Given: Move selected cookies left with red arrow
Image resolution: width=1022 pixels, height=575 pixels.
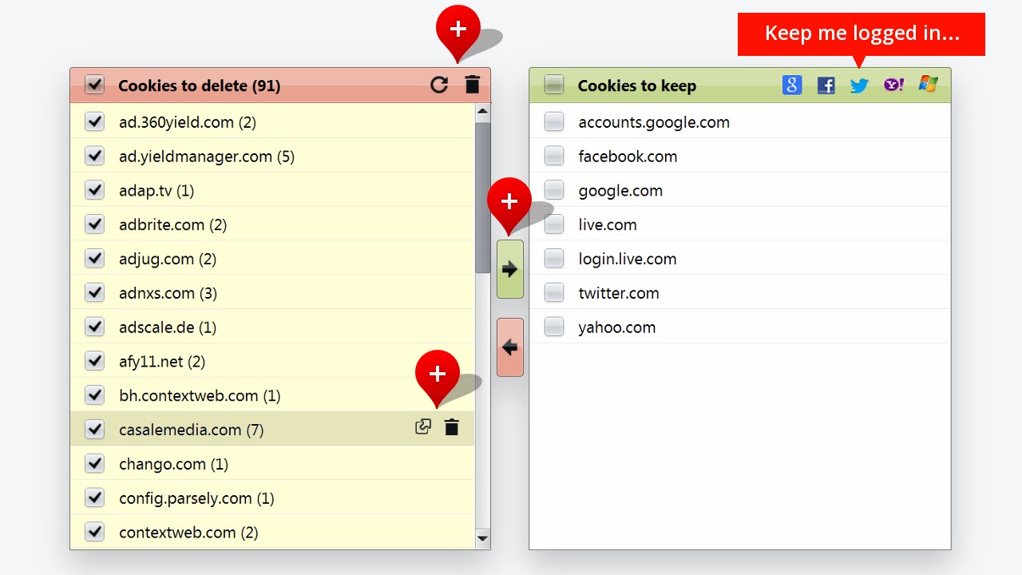Looking at the screenshot, I should coord(510,347).
